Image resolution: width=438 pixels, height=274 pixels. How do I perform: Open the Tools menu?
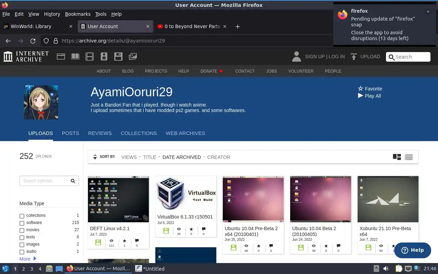click(x=101, y=14)
